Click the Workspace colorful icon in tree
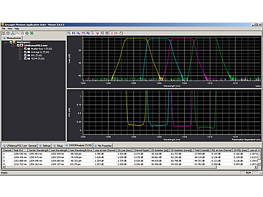This screenshot has height=197, width=263. pos(14,42)
